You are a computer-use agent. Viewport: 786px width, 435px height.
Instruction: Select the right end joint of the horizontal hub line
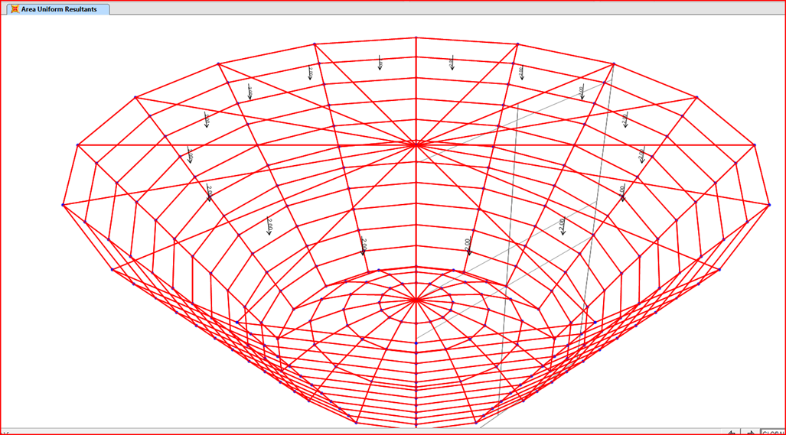pos(754,144)
